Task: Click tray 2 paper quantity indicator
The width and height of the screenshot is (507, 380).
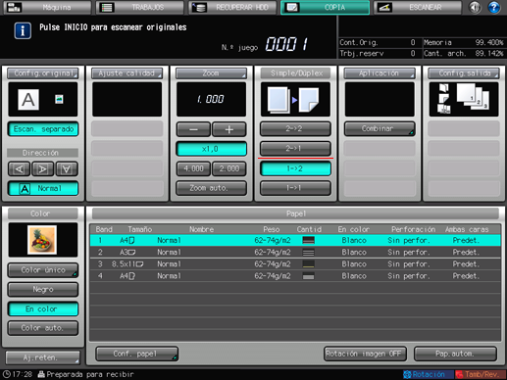Action: click(309, 252)
